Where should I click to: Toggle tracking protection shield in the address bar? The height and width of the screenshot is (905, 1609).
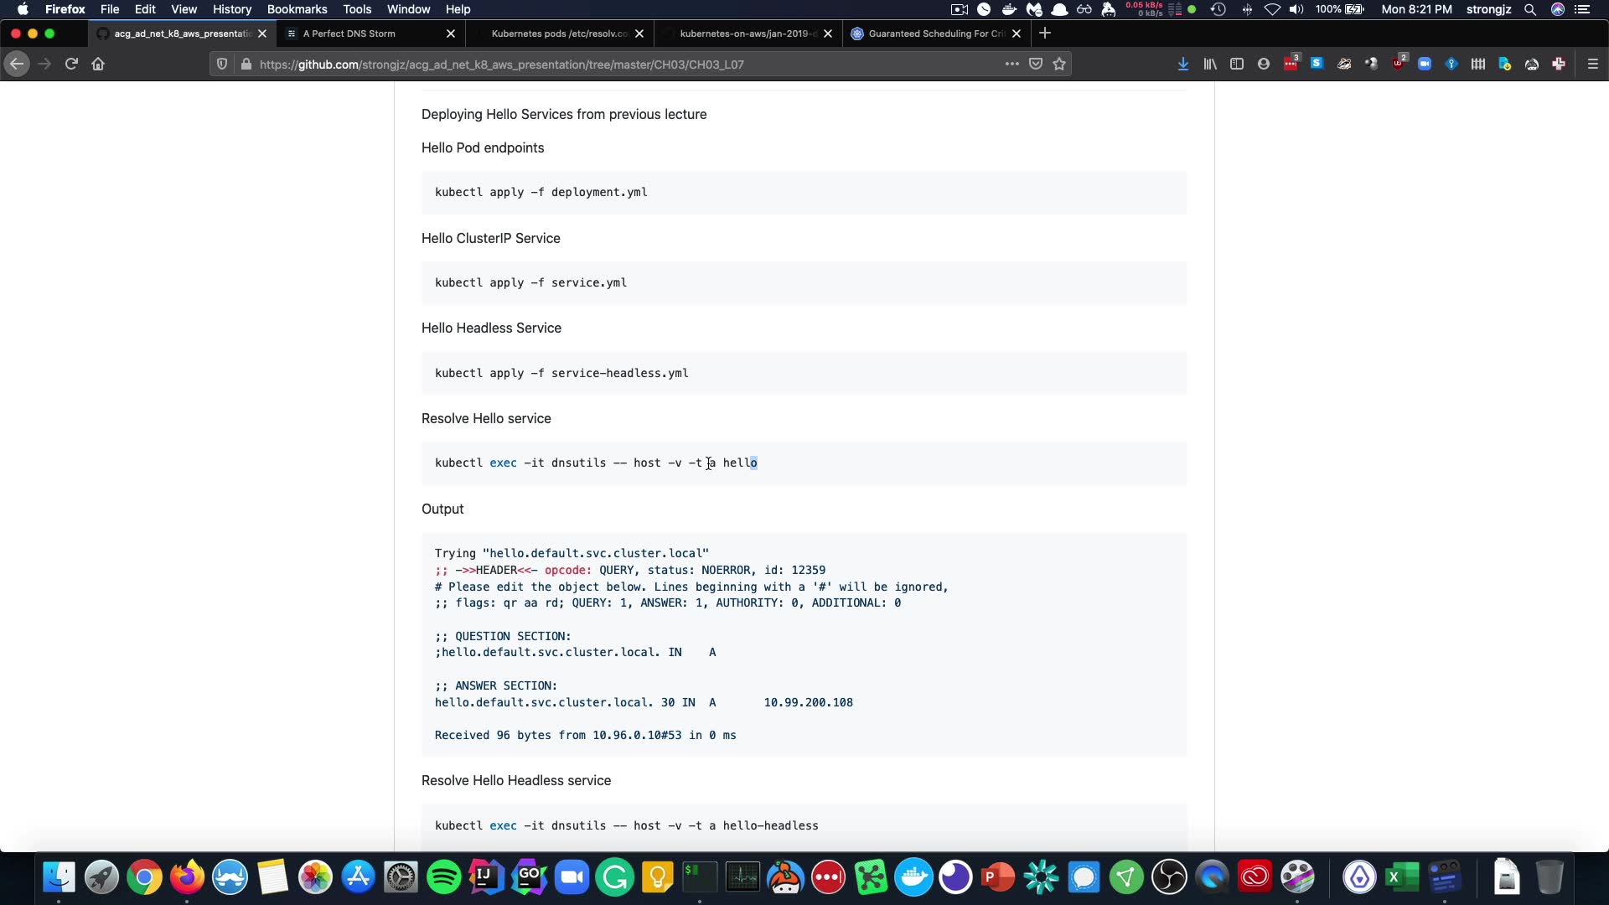[222, 65]
